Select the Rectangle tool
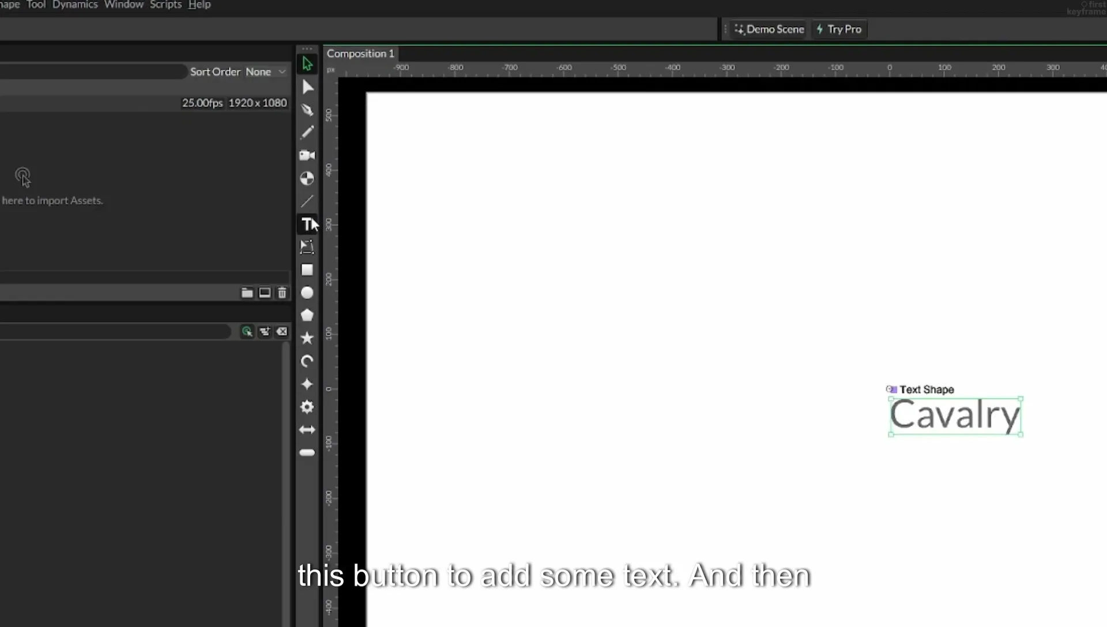The height and width of the screenshot is (627, 1107). 307,270
